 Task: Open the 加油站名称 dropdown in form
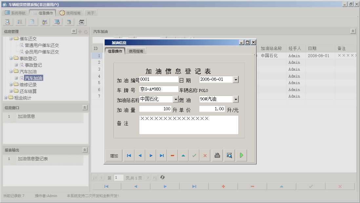[176, 99]
